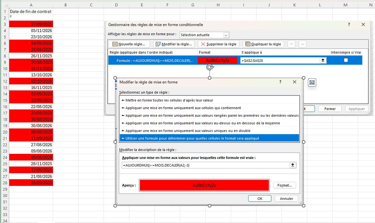This screenshot has height=223, width=375.
Task: Select cell with date 02/10/2025
Action: pyautogui.click(x=31, y=81)
